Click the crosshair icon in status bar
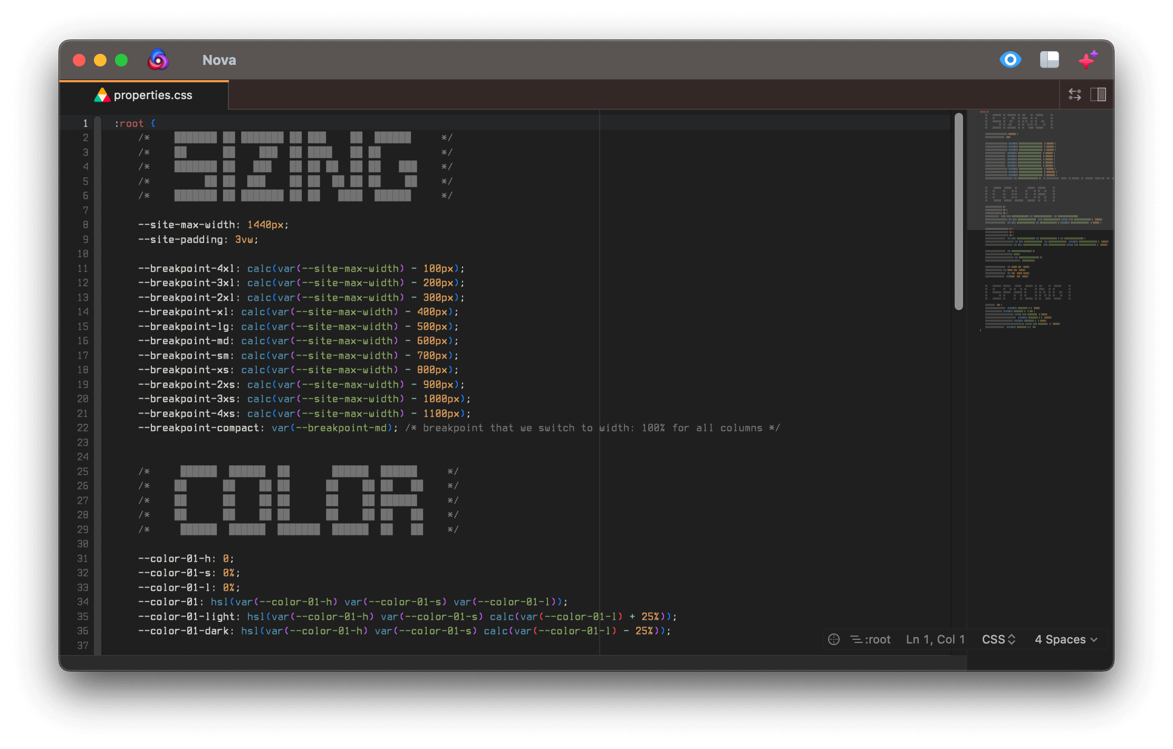Viewport: 1173px width, 749px height. click(834, 639)
